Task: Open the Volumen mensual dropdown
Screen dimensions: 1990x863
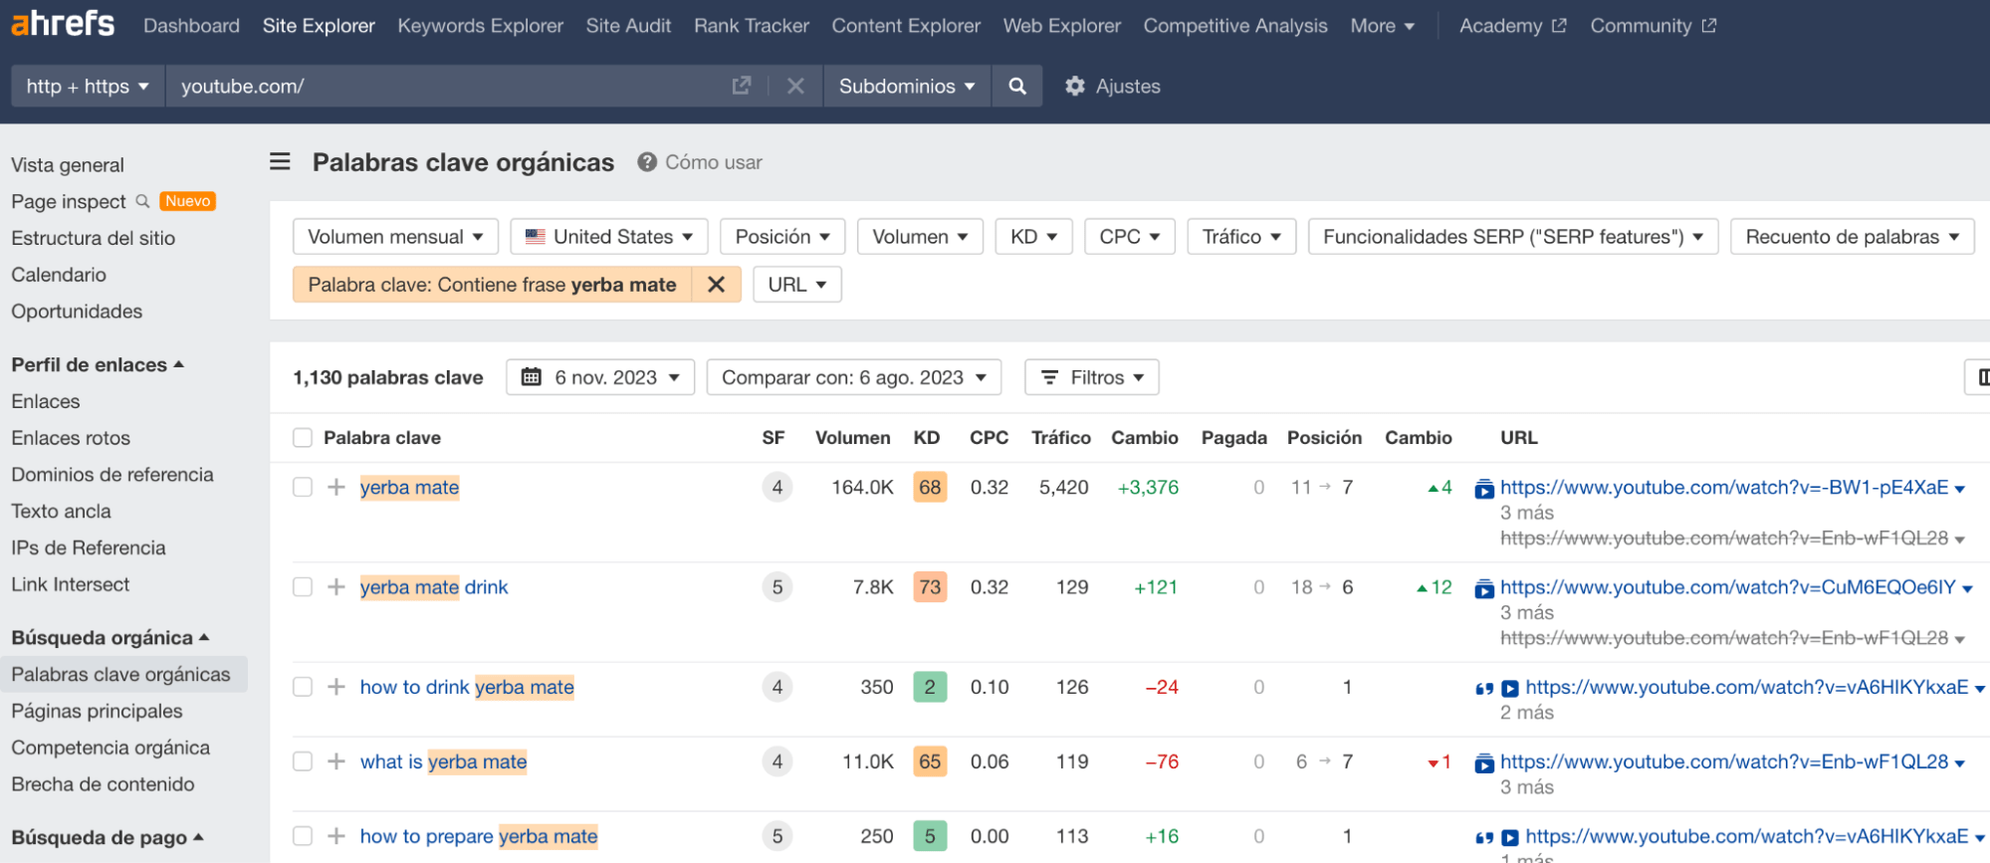Action: pos(395,237)
